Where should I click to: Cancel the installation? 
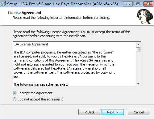pyautogui.click(x=139, y=112)
